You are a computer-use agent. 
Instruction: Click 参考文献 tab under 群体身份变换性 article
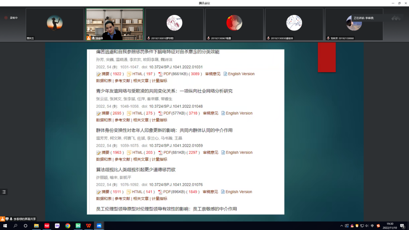122,159
